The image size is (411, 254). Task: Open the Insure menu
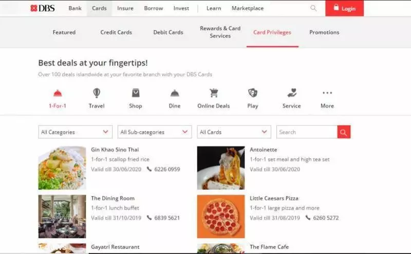point(125,8)
